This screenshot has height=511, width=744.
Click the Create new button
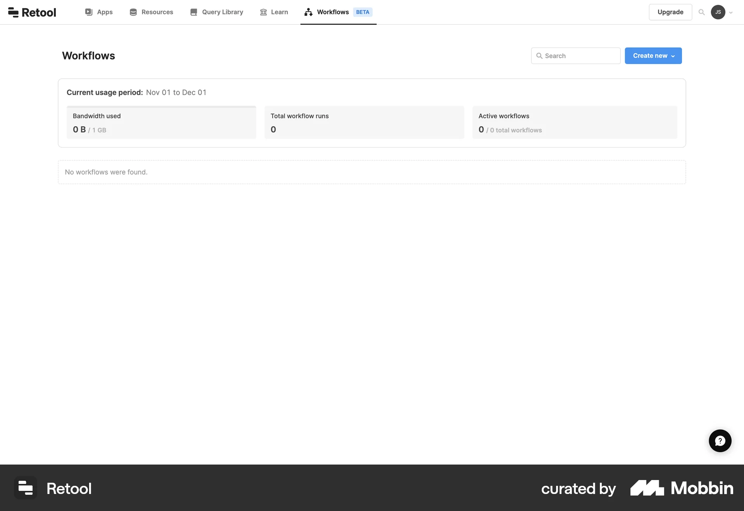[x=650, y=56]
